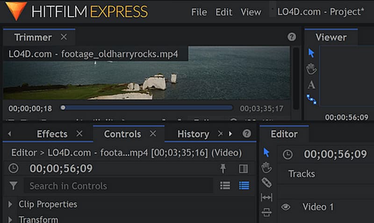Switch to the Trimmer tab

point(33,37)
